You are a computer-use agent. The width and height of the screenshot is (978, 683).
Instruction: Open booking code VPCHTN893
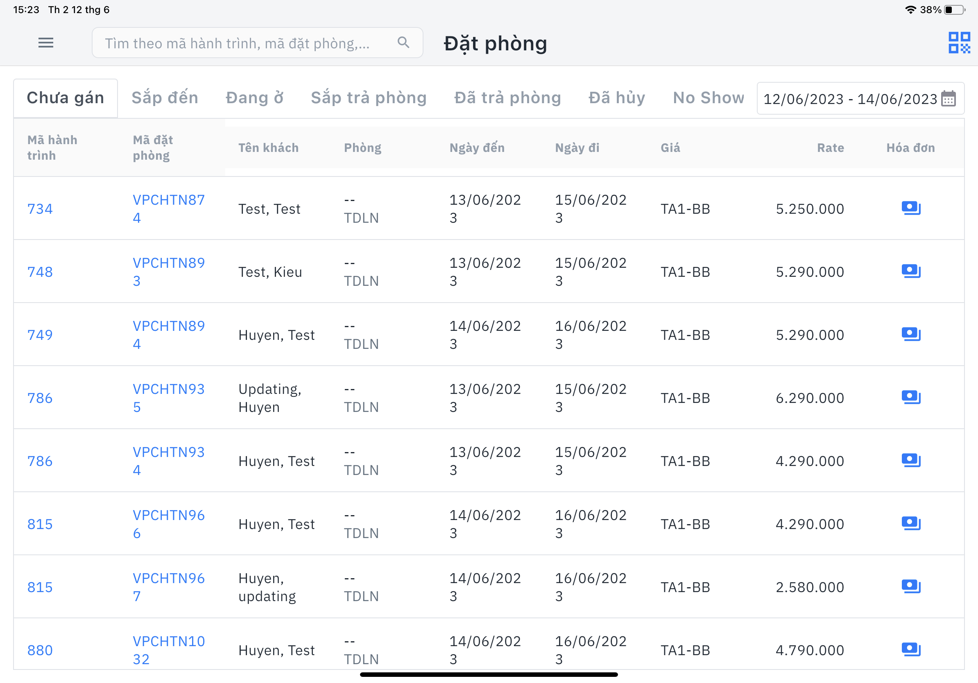[x=168, y=271]
